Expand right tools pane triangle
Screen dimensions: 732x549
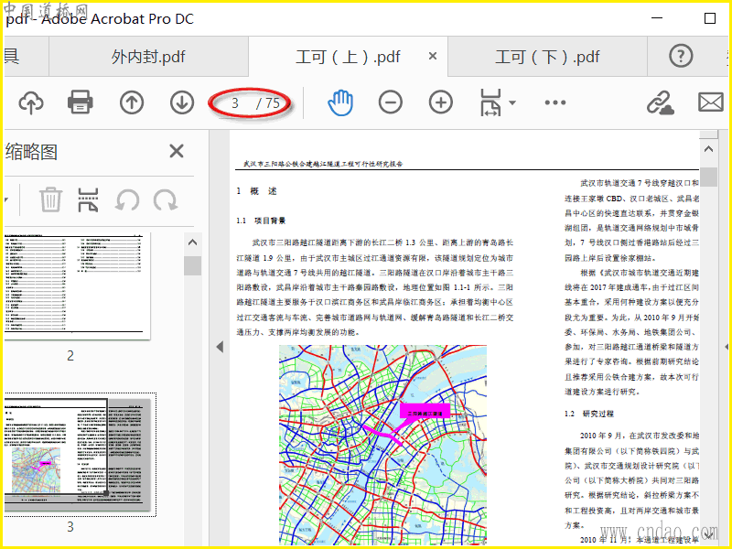tap(727, 347)
